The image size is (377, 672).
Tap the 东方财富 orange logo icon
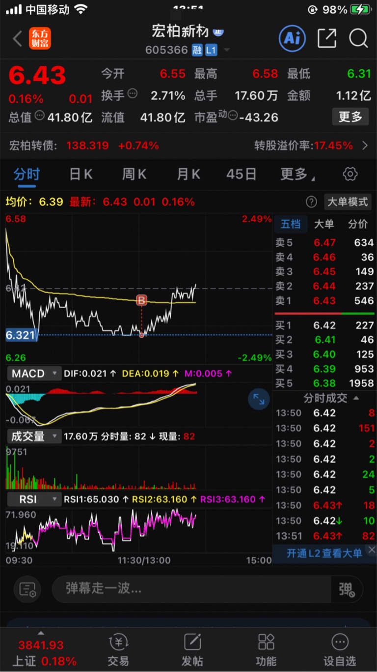40,39
